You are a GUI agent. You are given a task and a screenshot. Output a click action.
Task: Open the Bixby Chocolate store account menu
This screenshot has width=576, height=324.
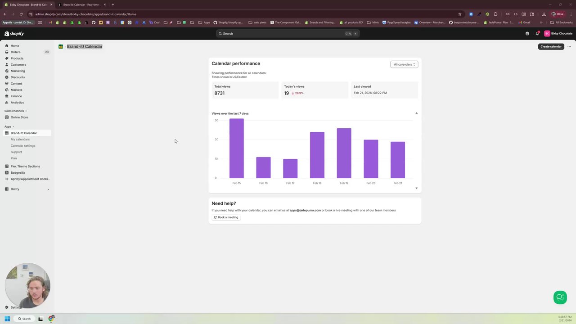tap(558, 33)
